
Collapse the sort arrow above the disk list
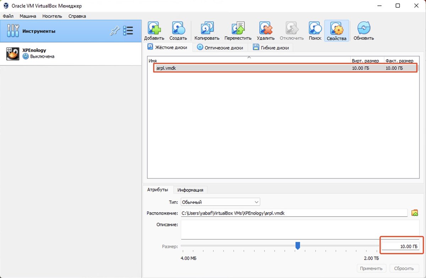point(249,57)
